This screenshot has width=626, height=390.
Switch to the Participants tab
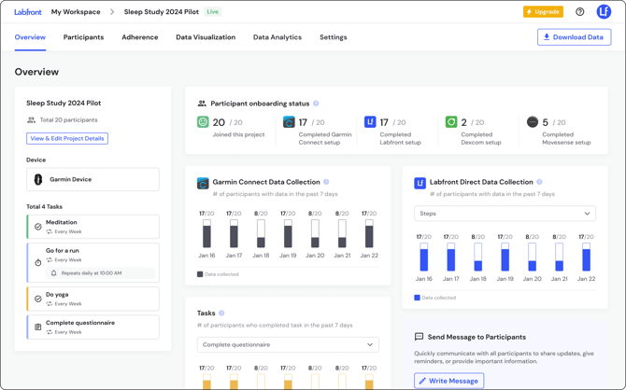(x=83, y=37)
